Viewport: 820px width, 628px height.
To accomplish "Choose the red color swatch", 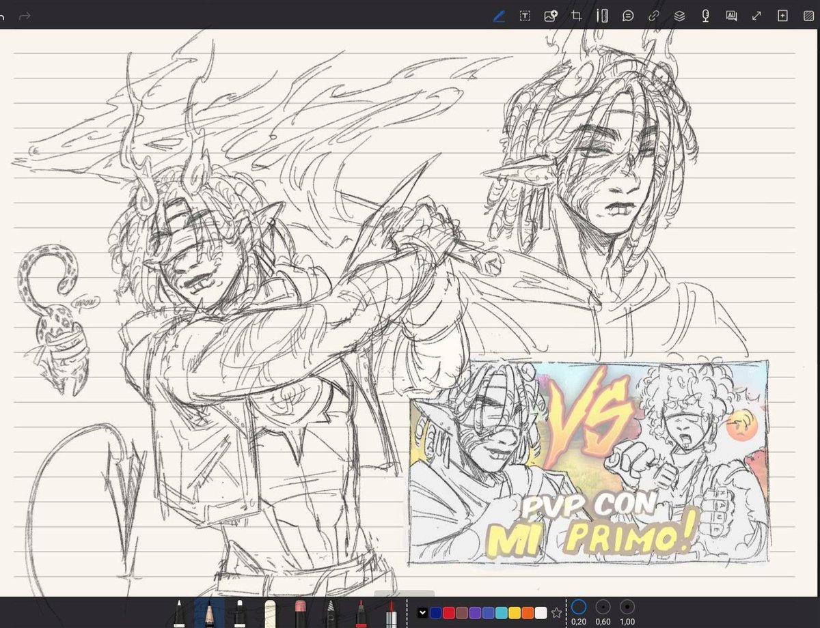I will (x=449, y=612).
